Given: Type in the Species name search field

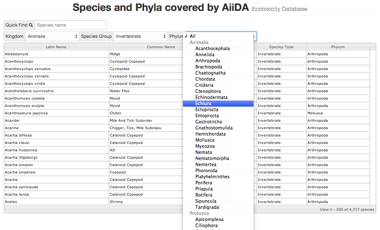Looking at the screenshot, I should (x=70, y=25).
